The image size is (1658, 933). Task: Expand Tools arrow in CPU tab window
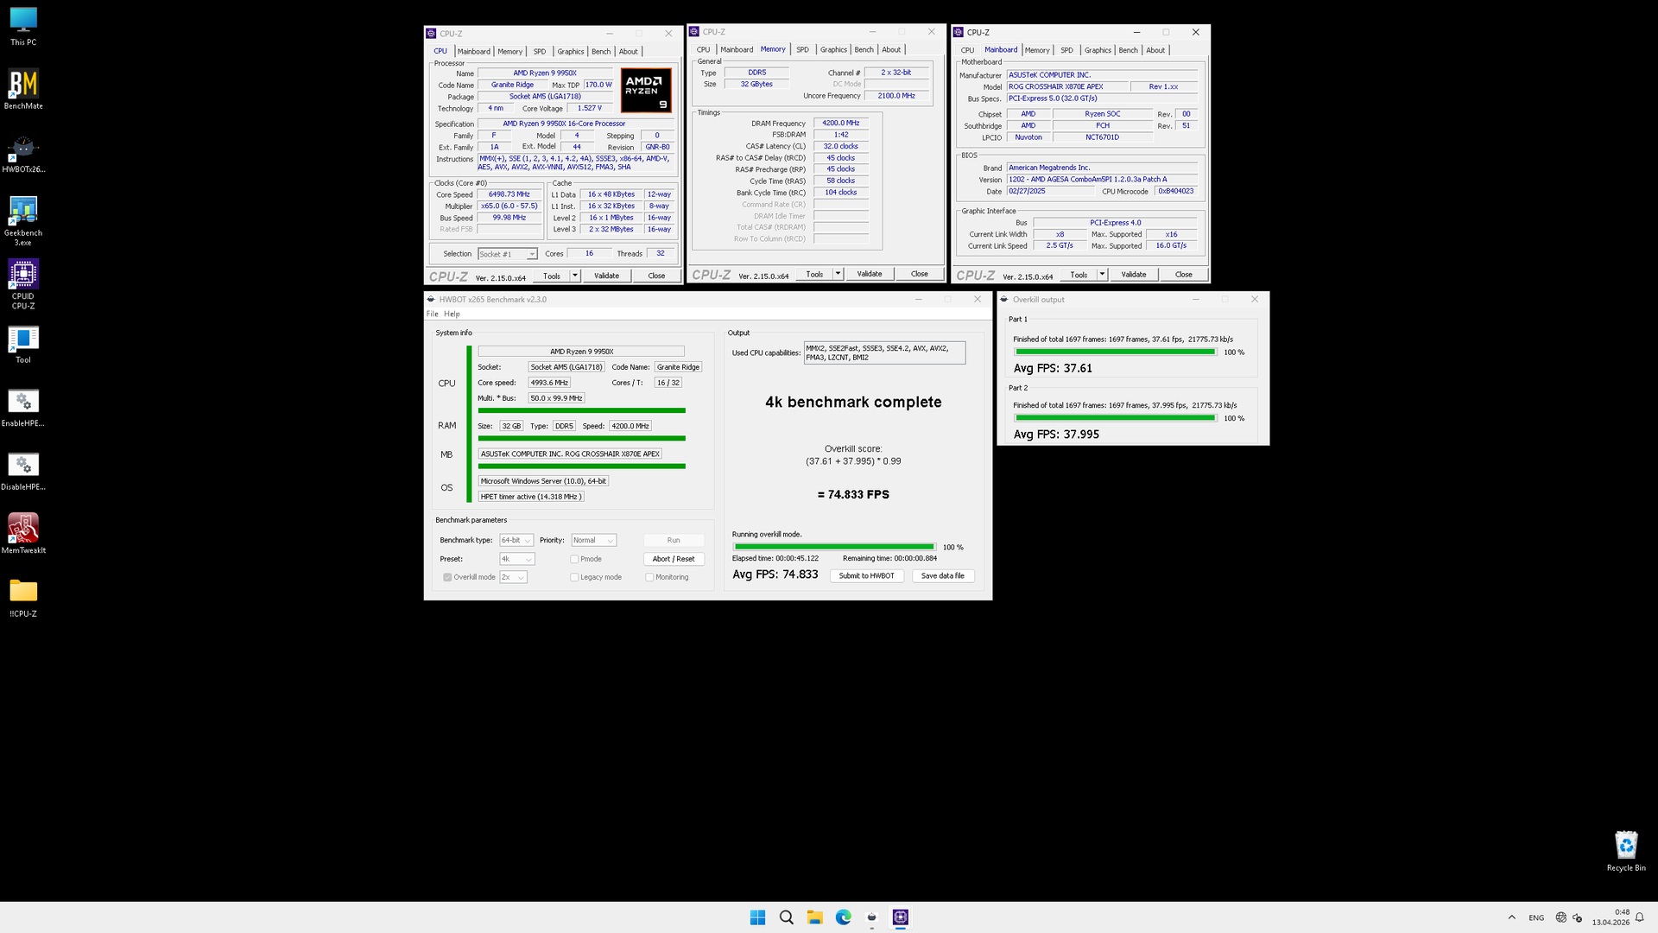(x=575, y=276)
